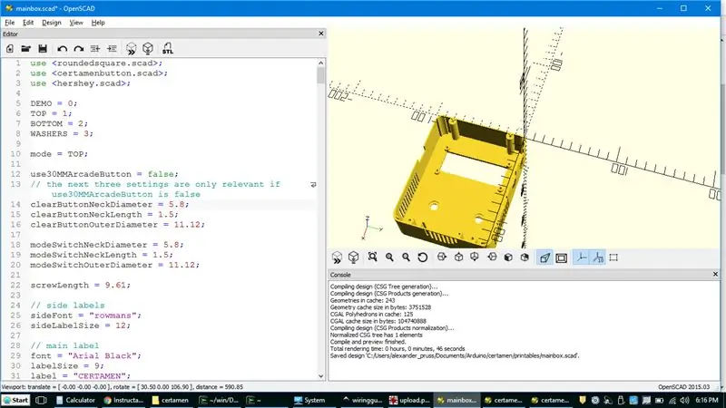Open the Help menu
The width and height of the screenshot is (726, 408).
[x=98, y=22]
